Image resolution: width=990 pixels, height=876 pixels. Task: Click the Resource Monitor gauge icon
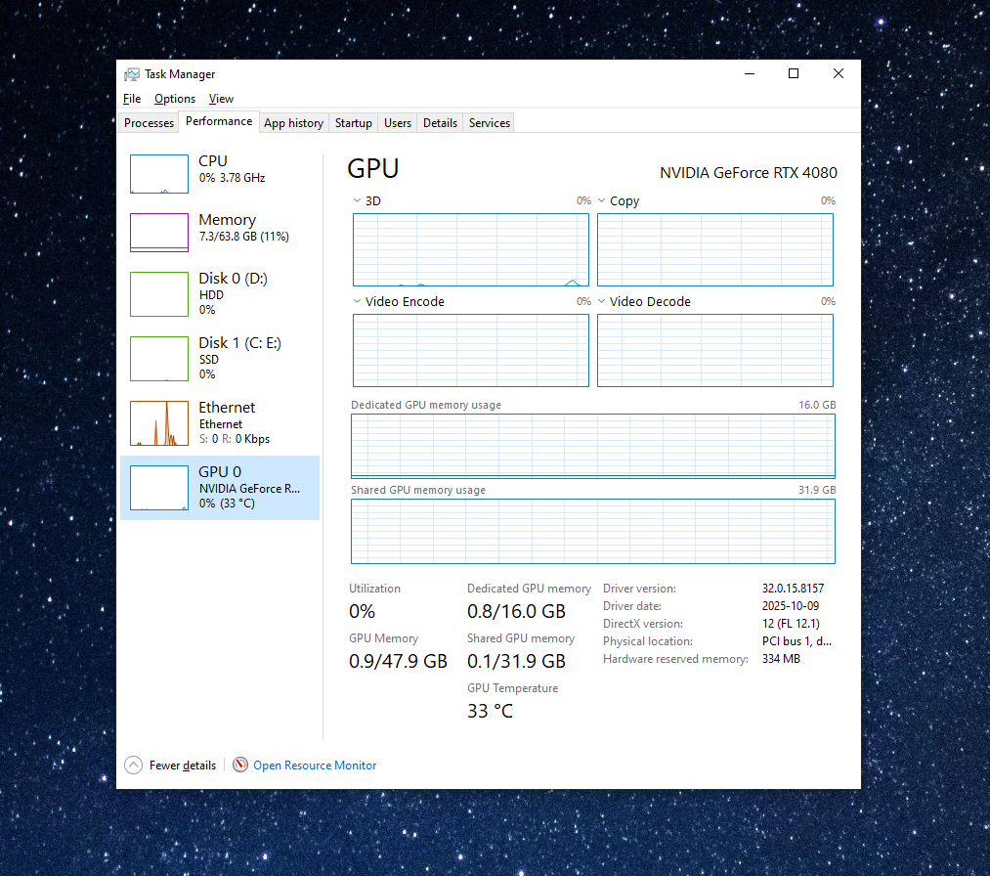(240, 766)
